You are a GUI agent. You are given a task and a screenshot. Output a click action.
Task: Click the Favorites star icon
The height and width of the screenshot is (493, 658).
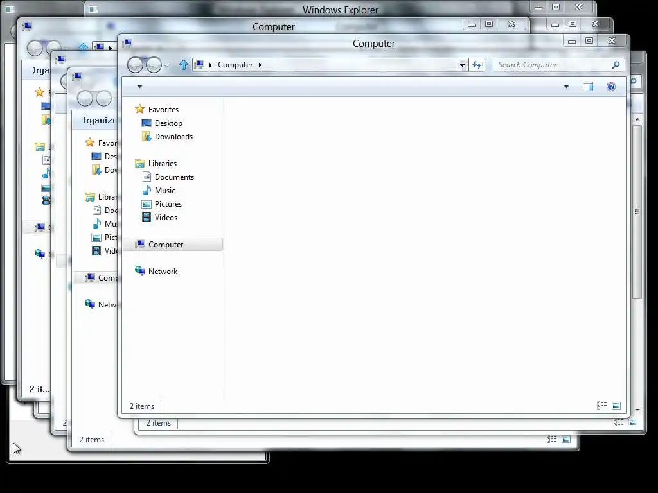(139, 109)
